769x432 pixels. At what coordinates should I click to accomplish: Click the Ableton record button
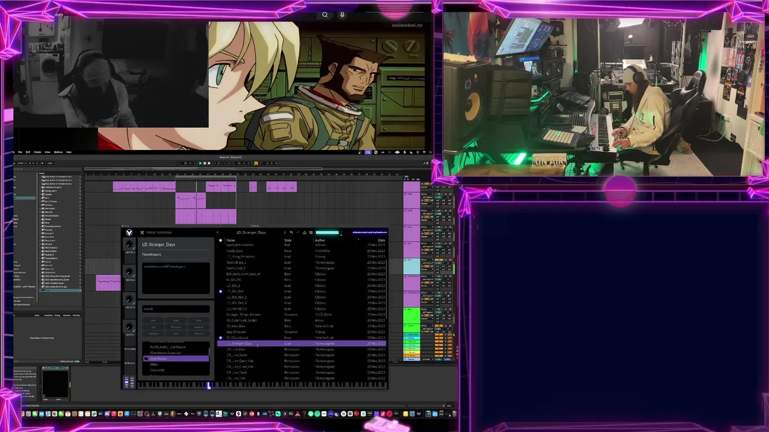[209, 163]
